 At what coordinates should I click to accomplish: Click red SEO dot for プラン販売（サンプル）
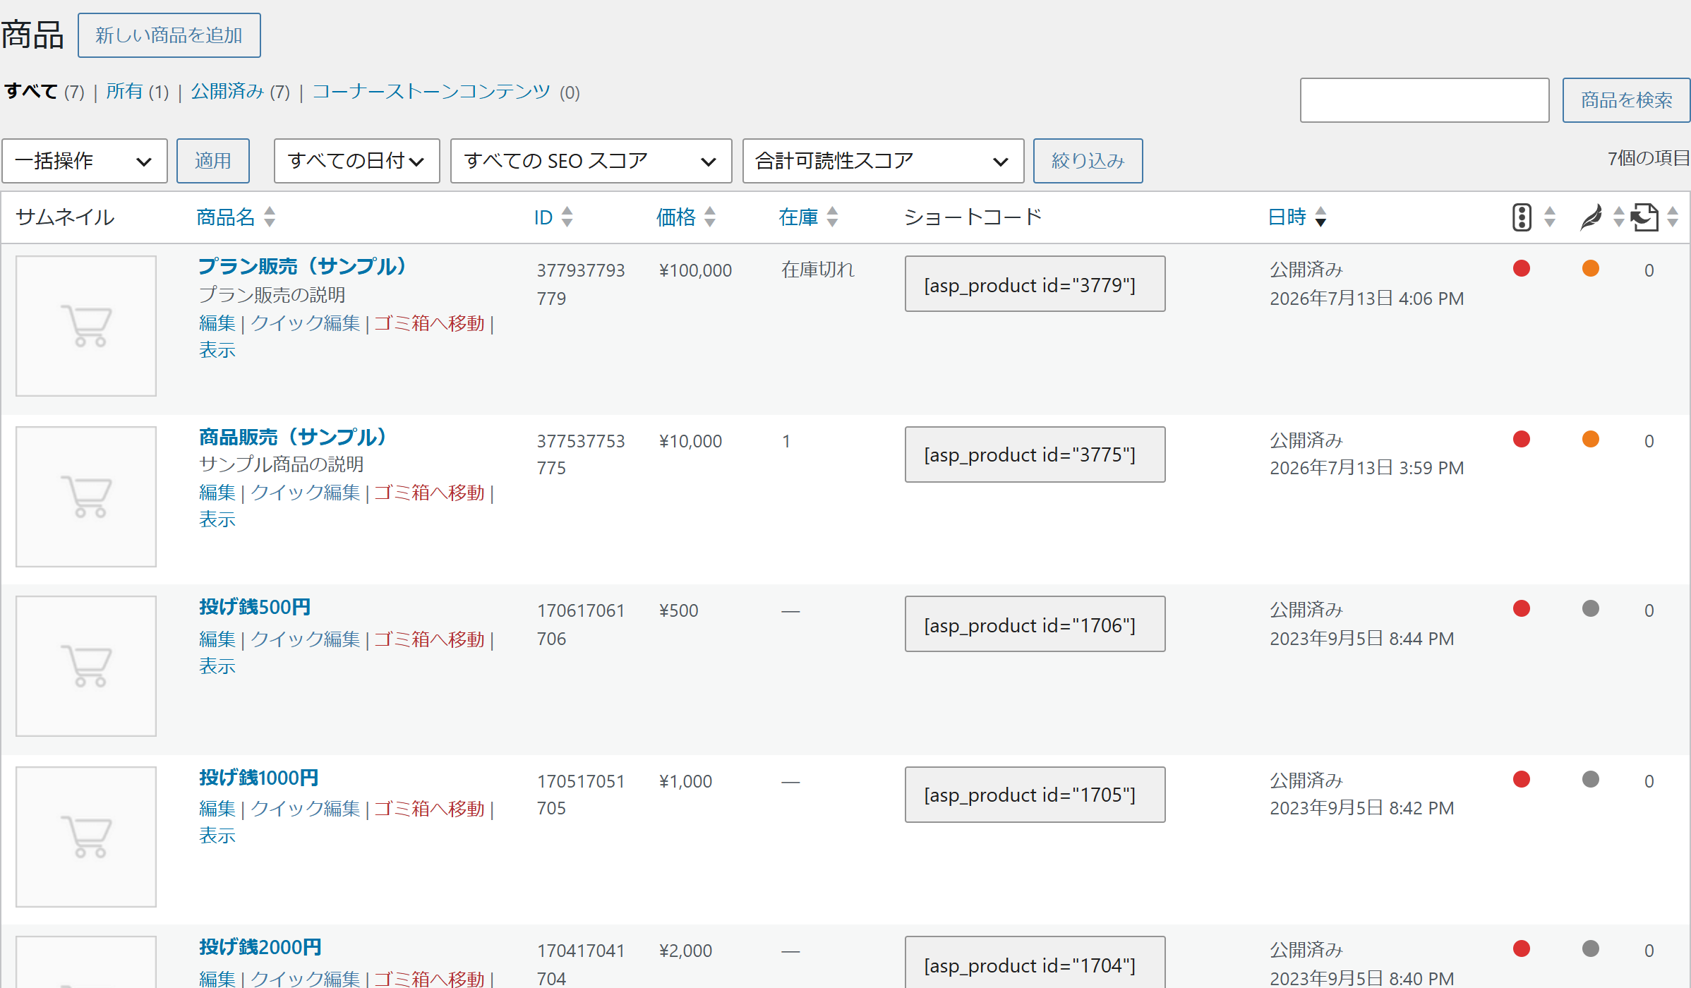[1522, 268]
